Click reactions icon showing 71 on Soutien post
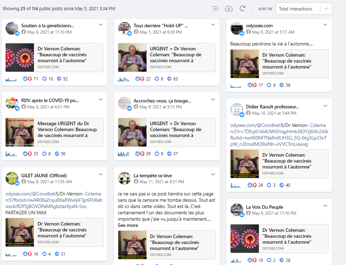Screen dimensions: 346x265 click(x=27, y=79)
